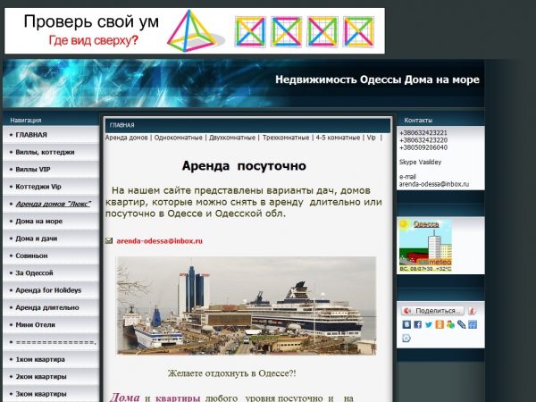Open the share settings gear icon

tap(406, 338)
